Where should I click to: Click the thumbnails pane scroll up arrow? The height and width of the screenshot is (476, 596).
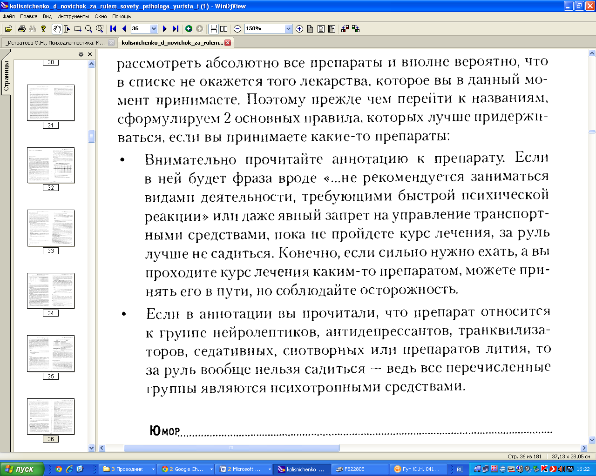tap(91, 64)
